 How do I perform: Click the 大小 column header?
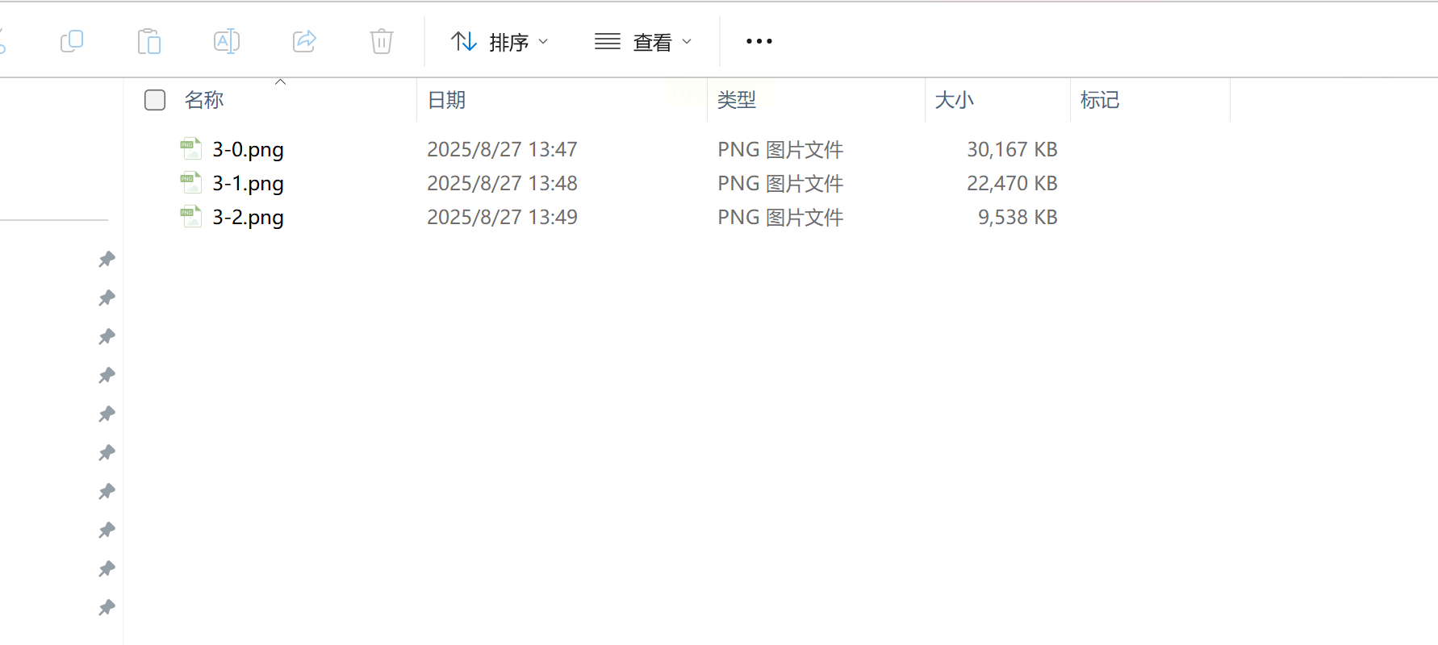(955, 100)
